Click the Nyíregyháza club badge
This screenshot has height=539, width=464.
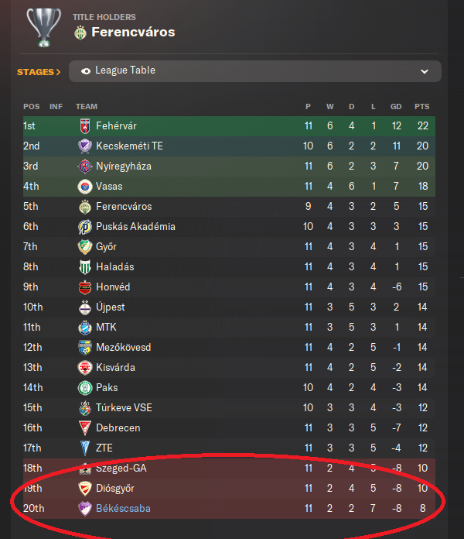85,167
